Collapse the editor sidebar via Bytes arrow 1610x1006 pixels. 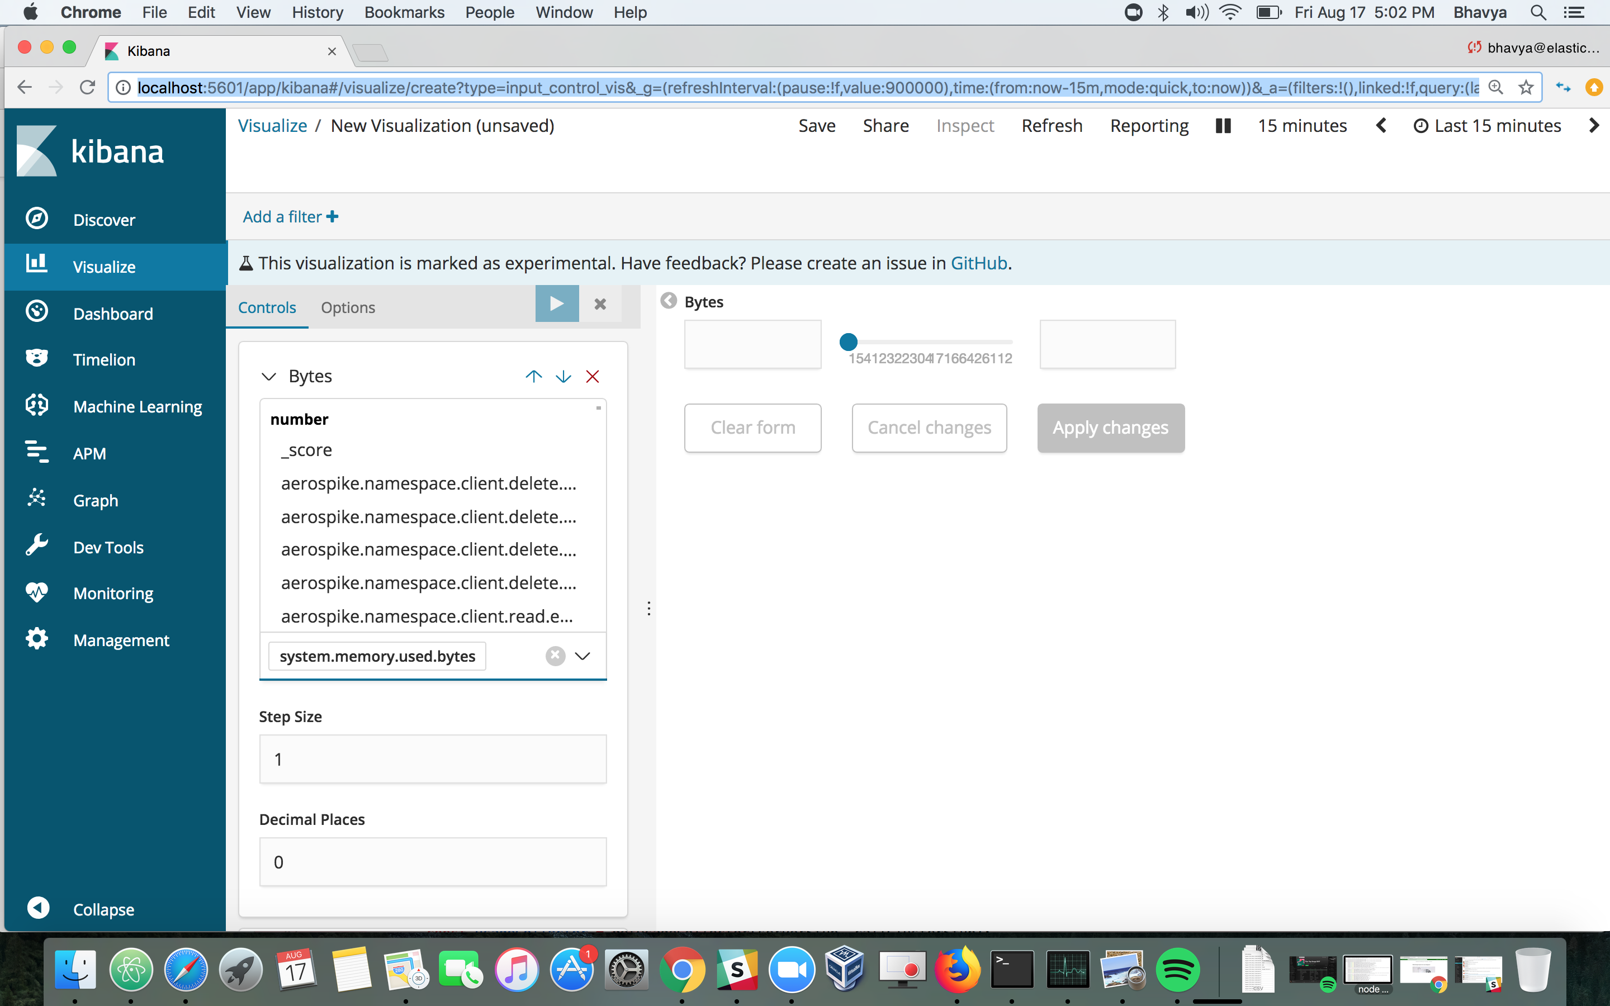(669, 301)
